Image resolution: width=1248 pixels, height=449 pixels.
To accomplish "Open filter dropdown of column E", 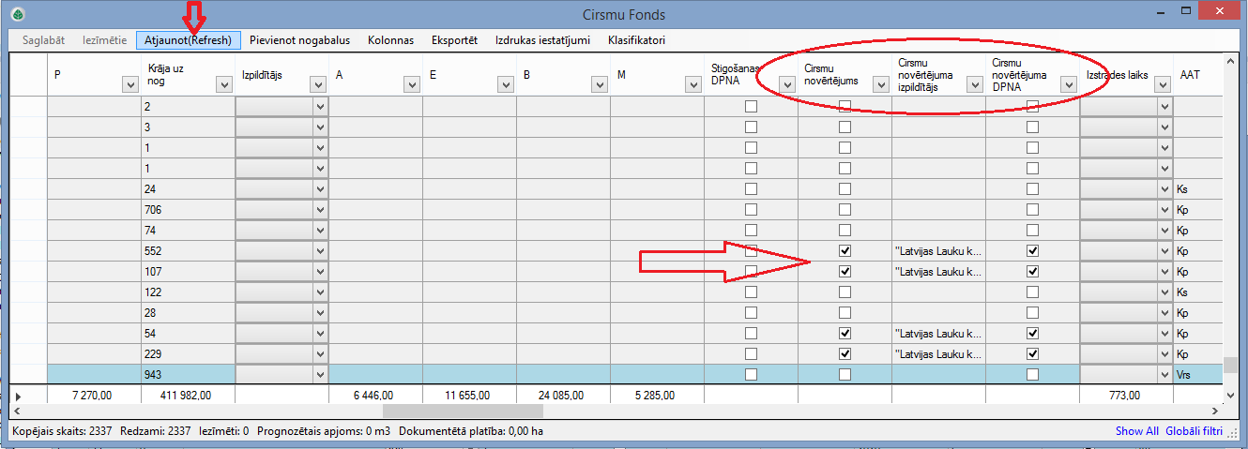I will 506,84.
